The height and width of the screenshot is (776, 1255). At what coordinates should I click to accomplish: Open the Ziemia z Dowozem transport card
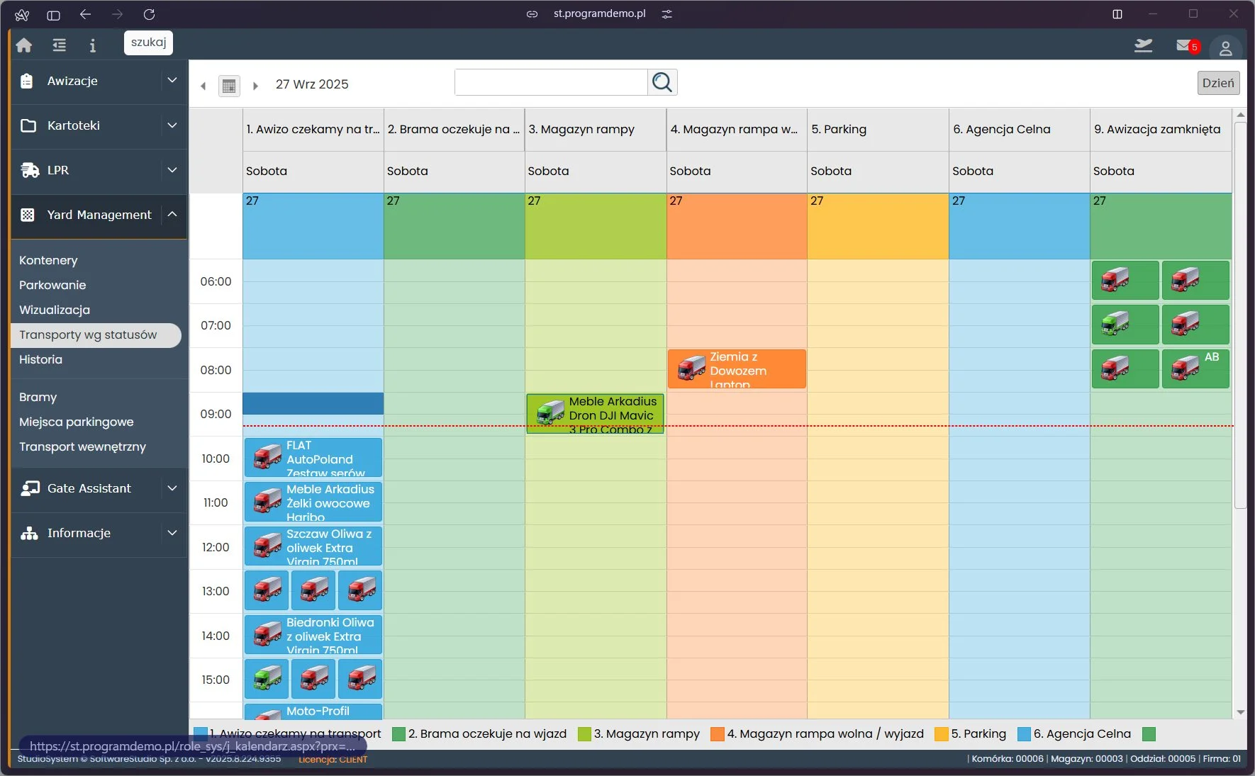pos(737,369)
